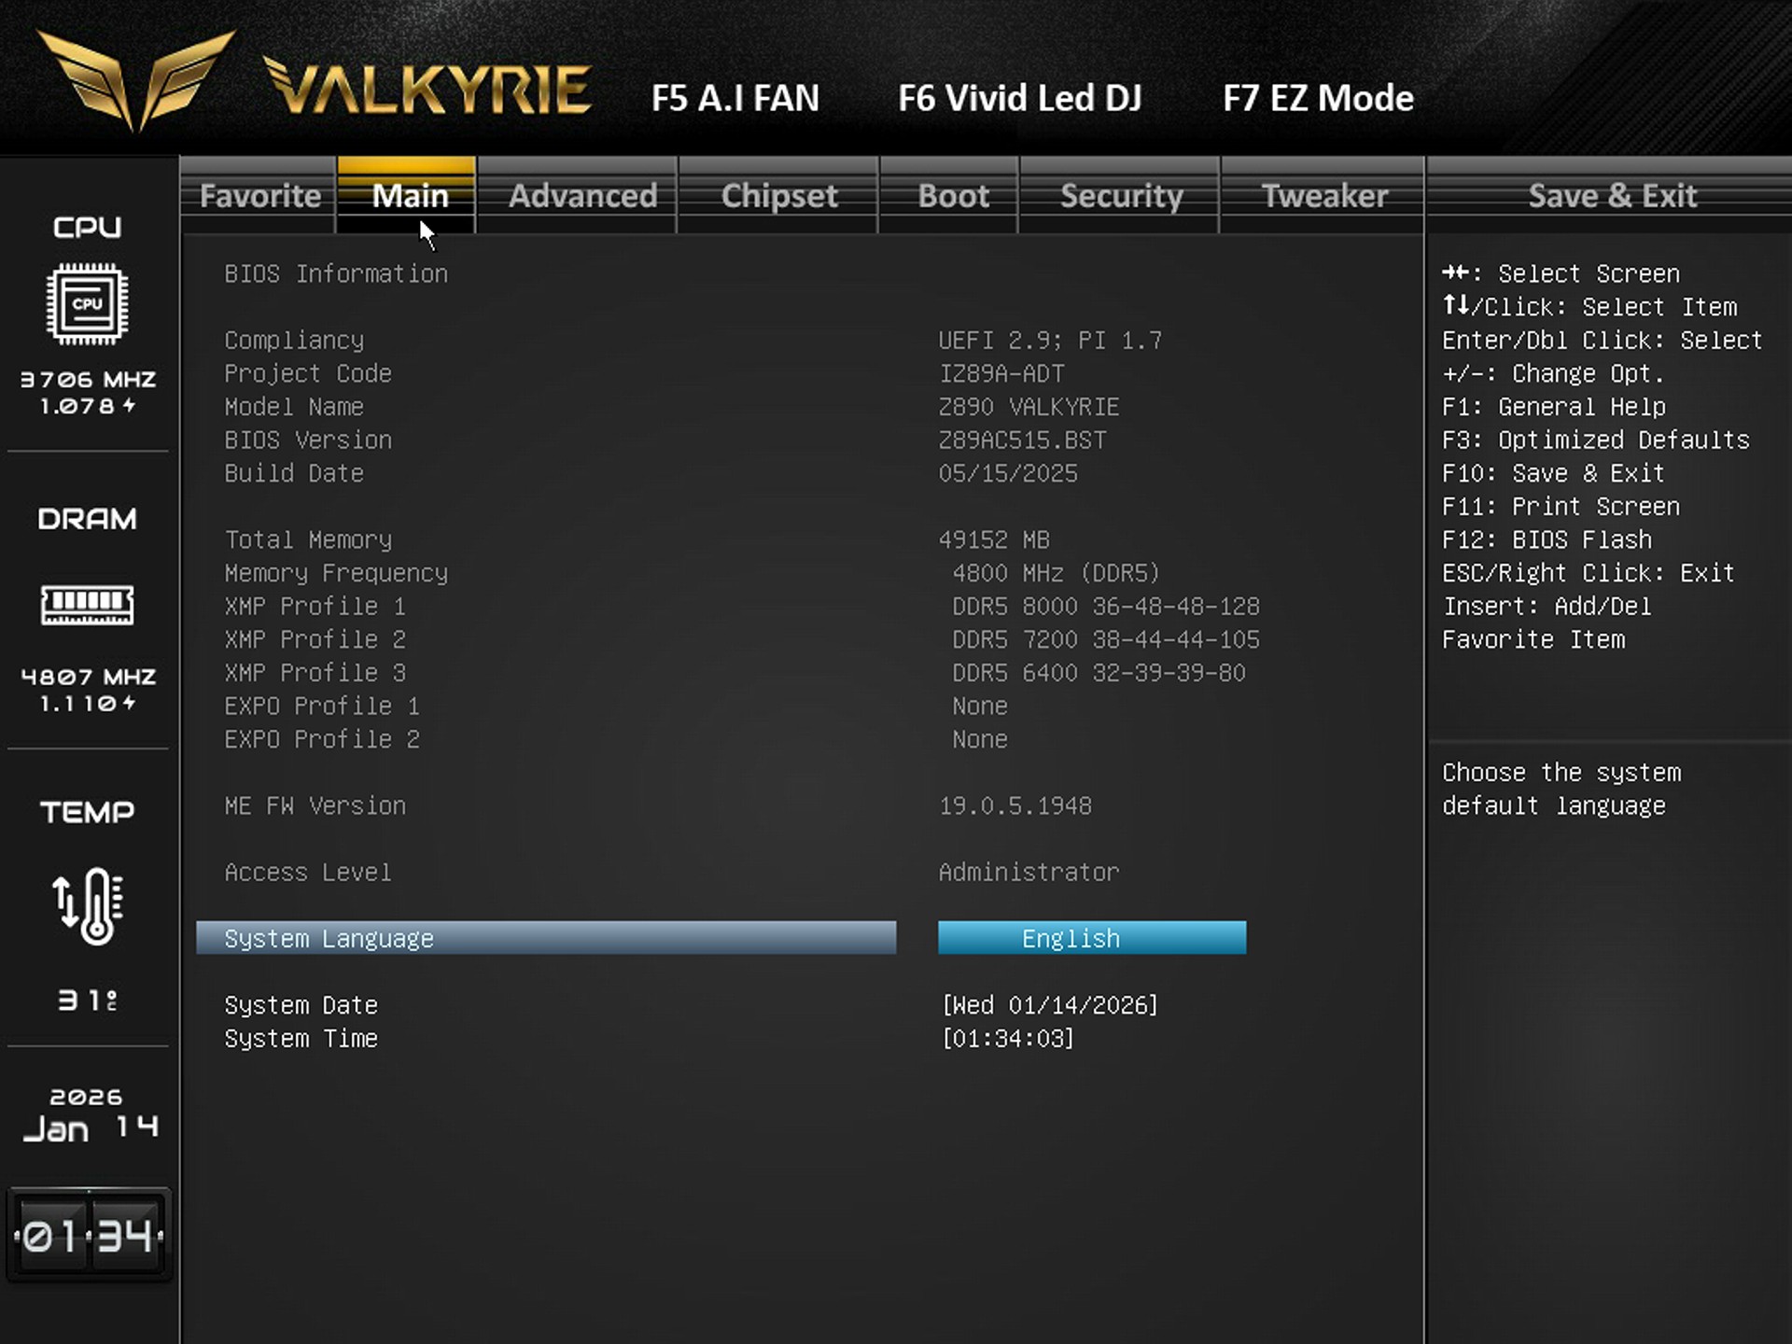Click the CPU chip icon in sidebar
The height and width of the screenshot is (1344, 1792).
coord(87,304)
